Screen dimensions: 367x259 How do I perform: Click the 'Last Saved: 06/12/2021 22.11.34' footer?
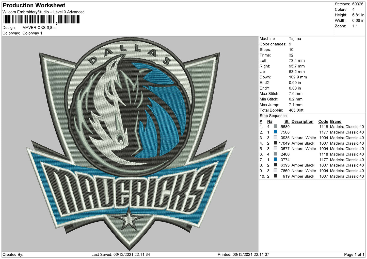pos(121,254)
